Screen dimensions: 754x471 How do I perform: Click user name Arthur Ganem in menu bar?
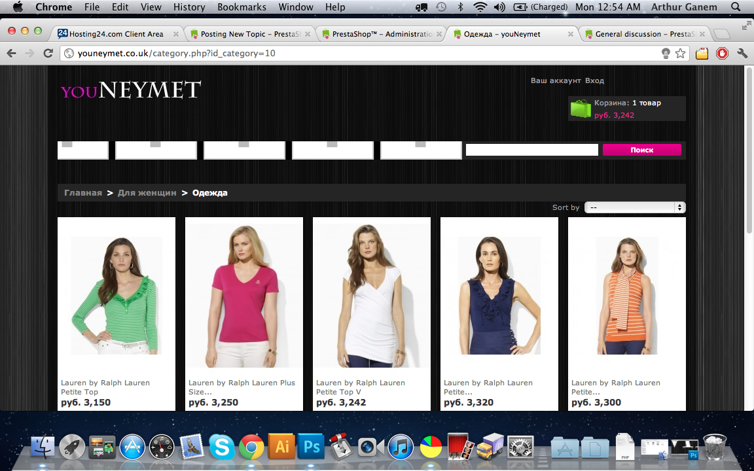coord(684,7)
